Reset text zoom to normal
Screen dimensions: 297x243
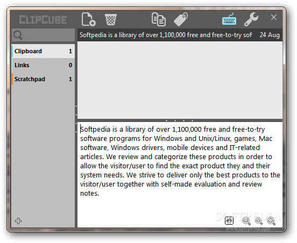coord(259,221)
